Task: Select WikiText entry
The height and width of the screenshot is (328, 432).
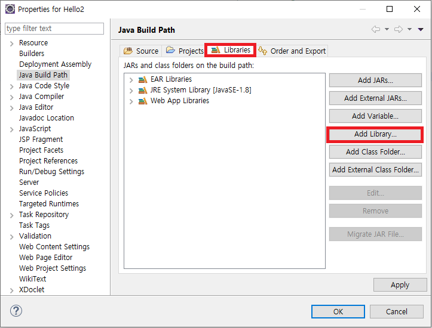Action: click(x=32, y=279)
